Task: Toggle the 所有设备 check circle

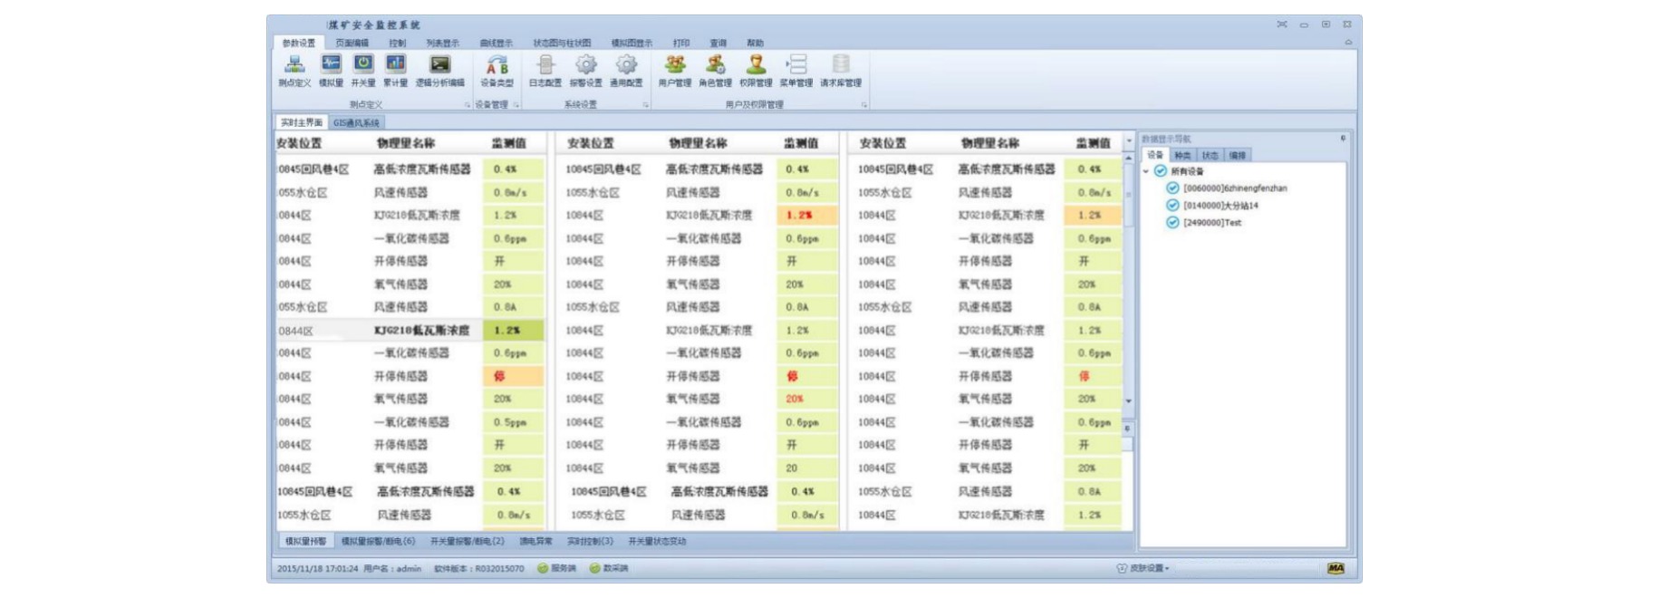Action: (x=1161, y=171)
